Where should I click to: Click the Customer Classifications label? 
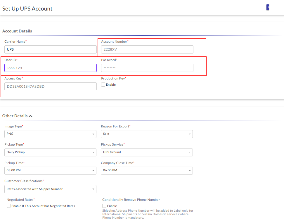click(24, 181)
